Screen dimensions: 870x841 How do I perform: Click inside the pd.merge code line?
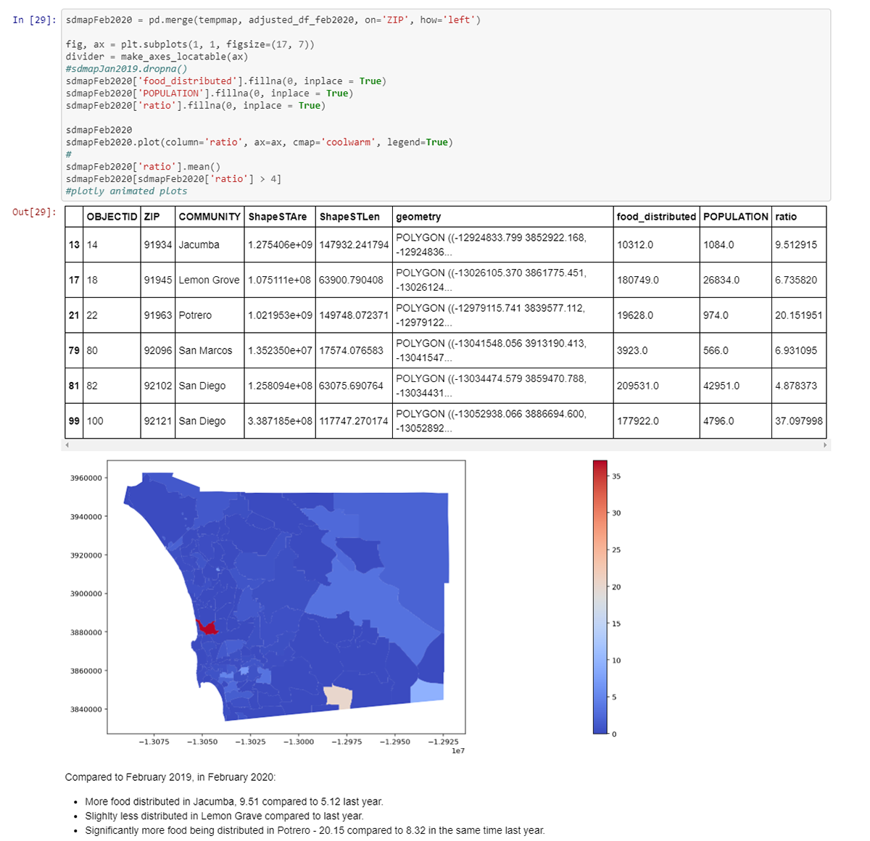(x=273, y=20)
